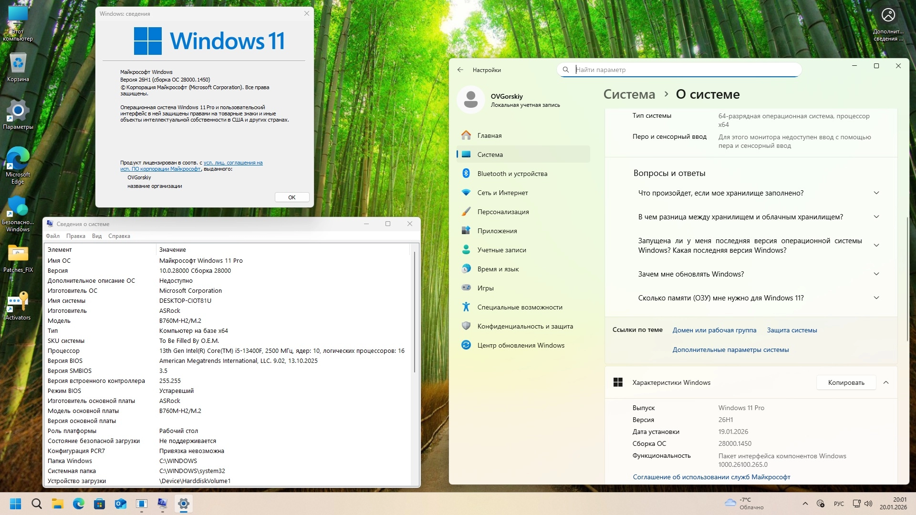This screenshot has width=916, height=515.
Task: Open Персонализация settings
Action: (504, 211)
